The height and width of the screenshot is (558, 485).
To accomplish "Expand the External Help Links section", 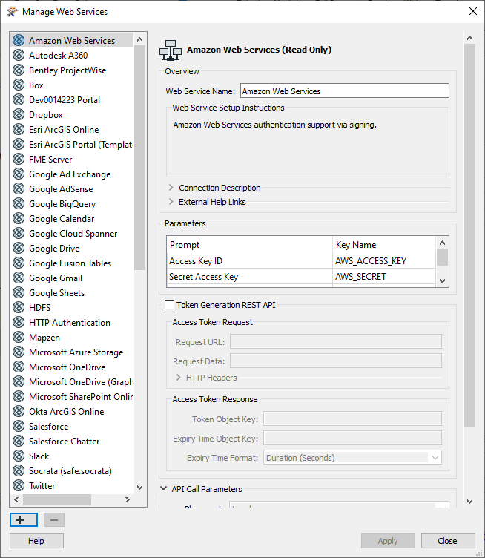I will click(171, 202).
